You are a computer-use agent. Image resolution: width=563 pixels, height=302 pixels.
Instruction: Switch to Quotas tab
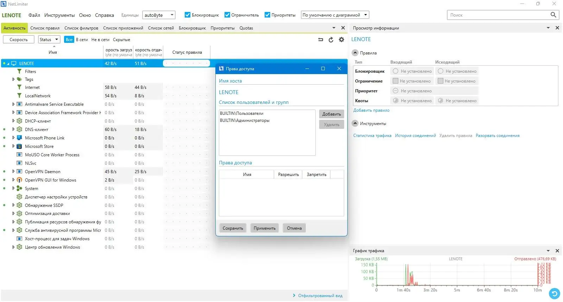click(x=246, y=28)
